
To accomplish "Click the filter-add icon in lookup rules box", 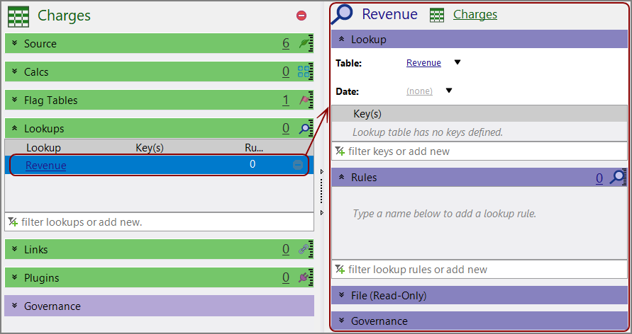I will [x=340, y=270].
